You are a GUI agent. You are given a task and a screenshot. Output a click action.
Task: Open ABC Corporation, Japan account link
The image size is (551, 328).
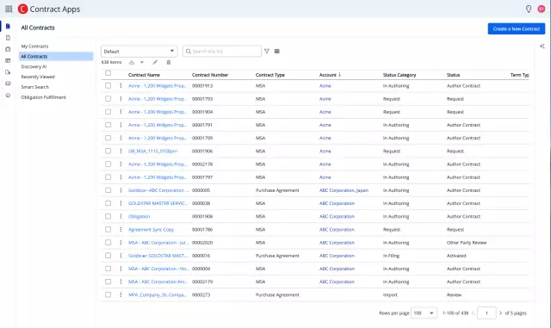(x=344, y=190)
